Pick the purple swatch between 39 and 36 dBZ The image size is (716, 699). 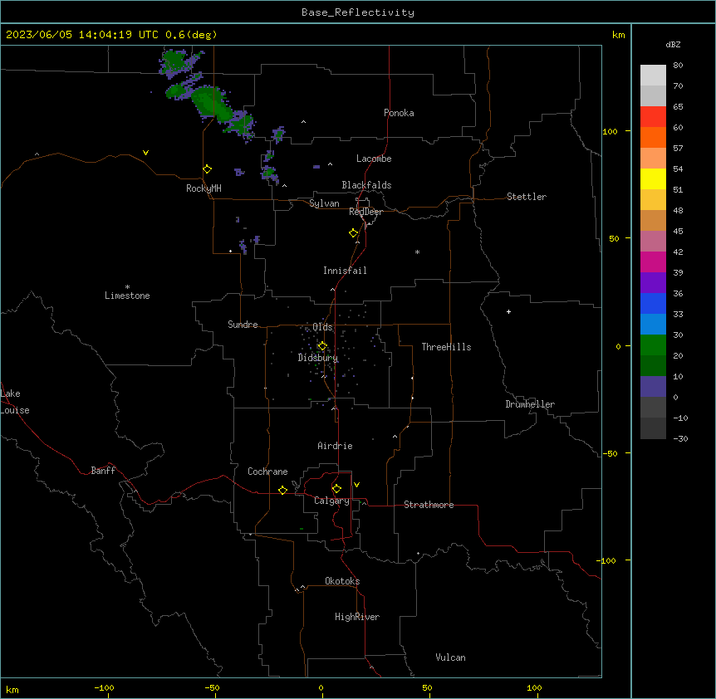(653, 283)
